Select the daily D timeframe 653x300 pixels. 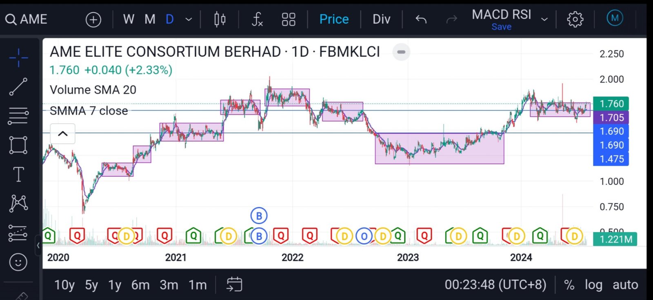(170, 19)
